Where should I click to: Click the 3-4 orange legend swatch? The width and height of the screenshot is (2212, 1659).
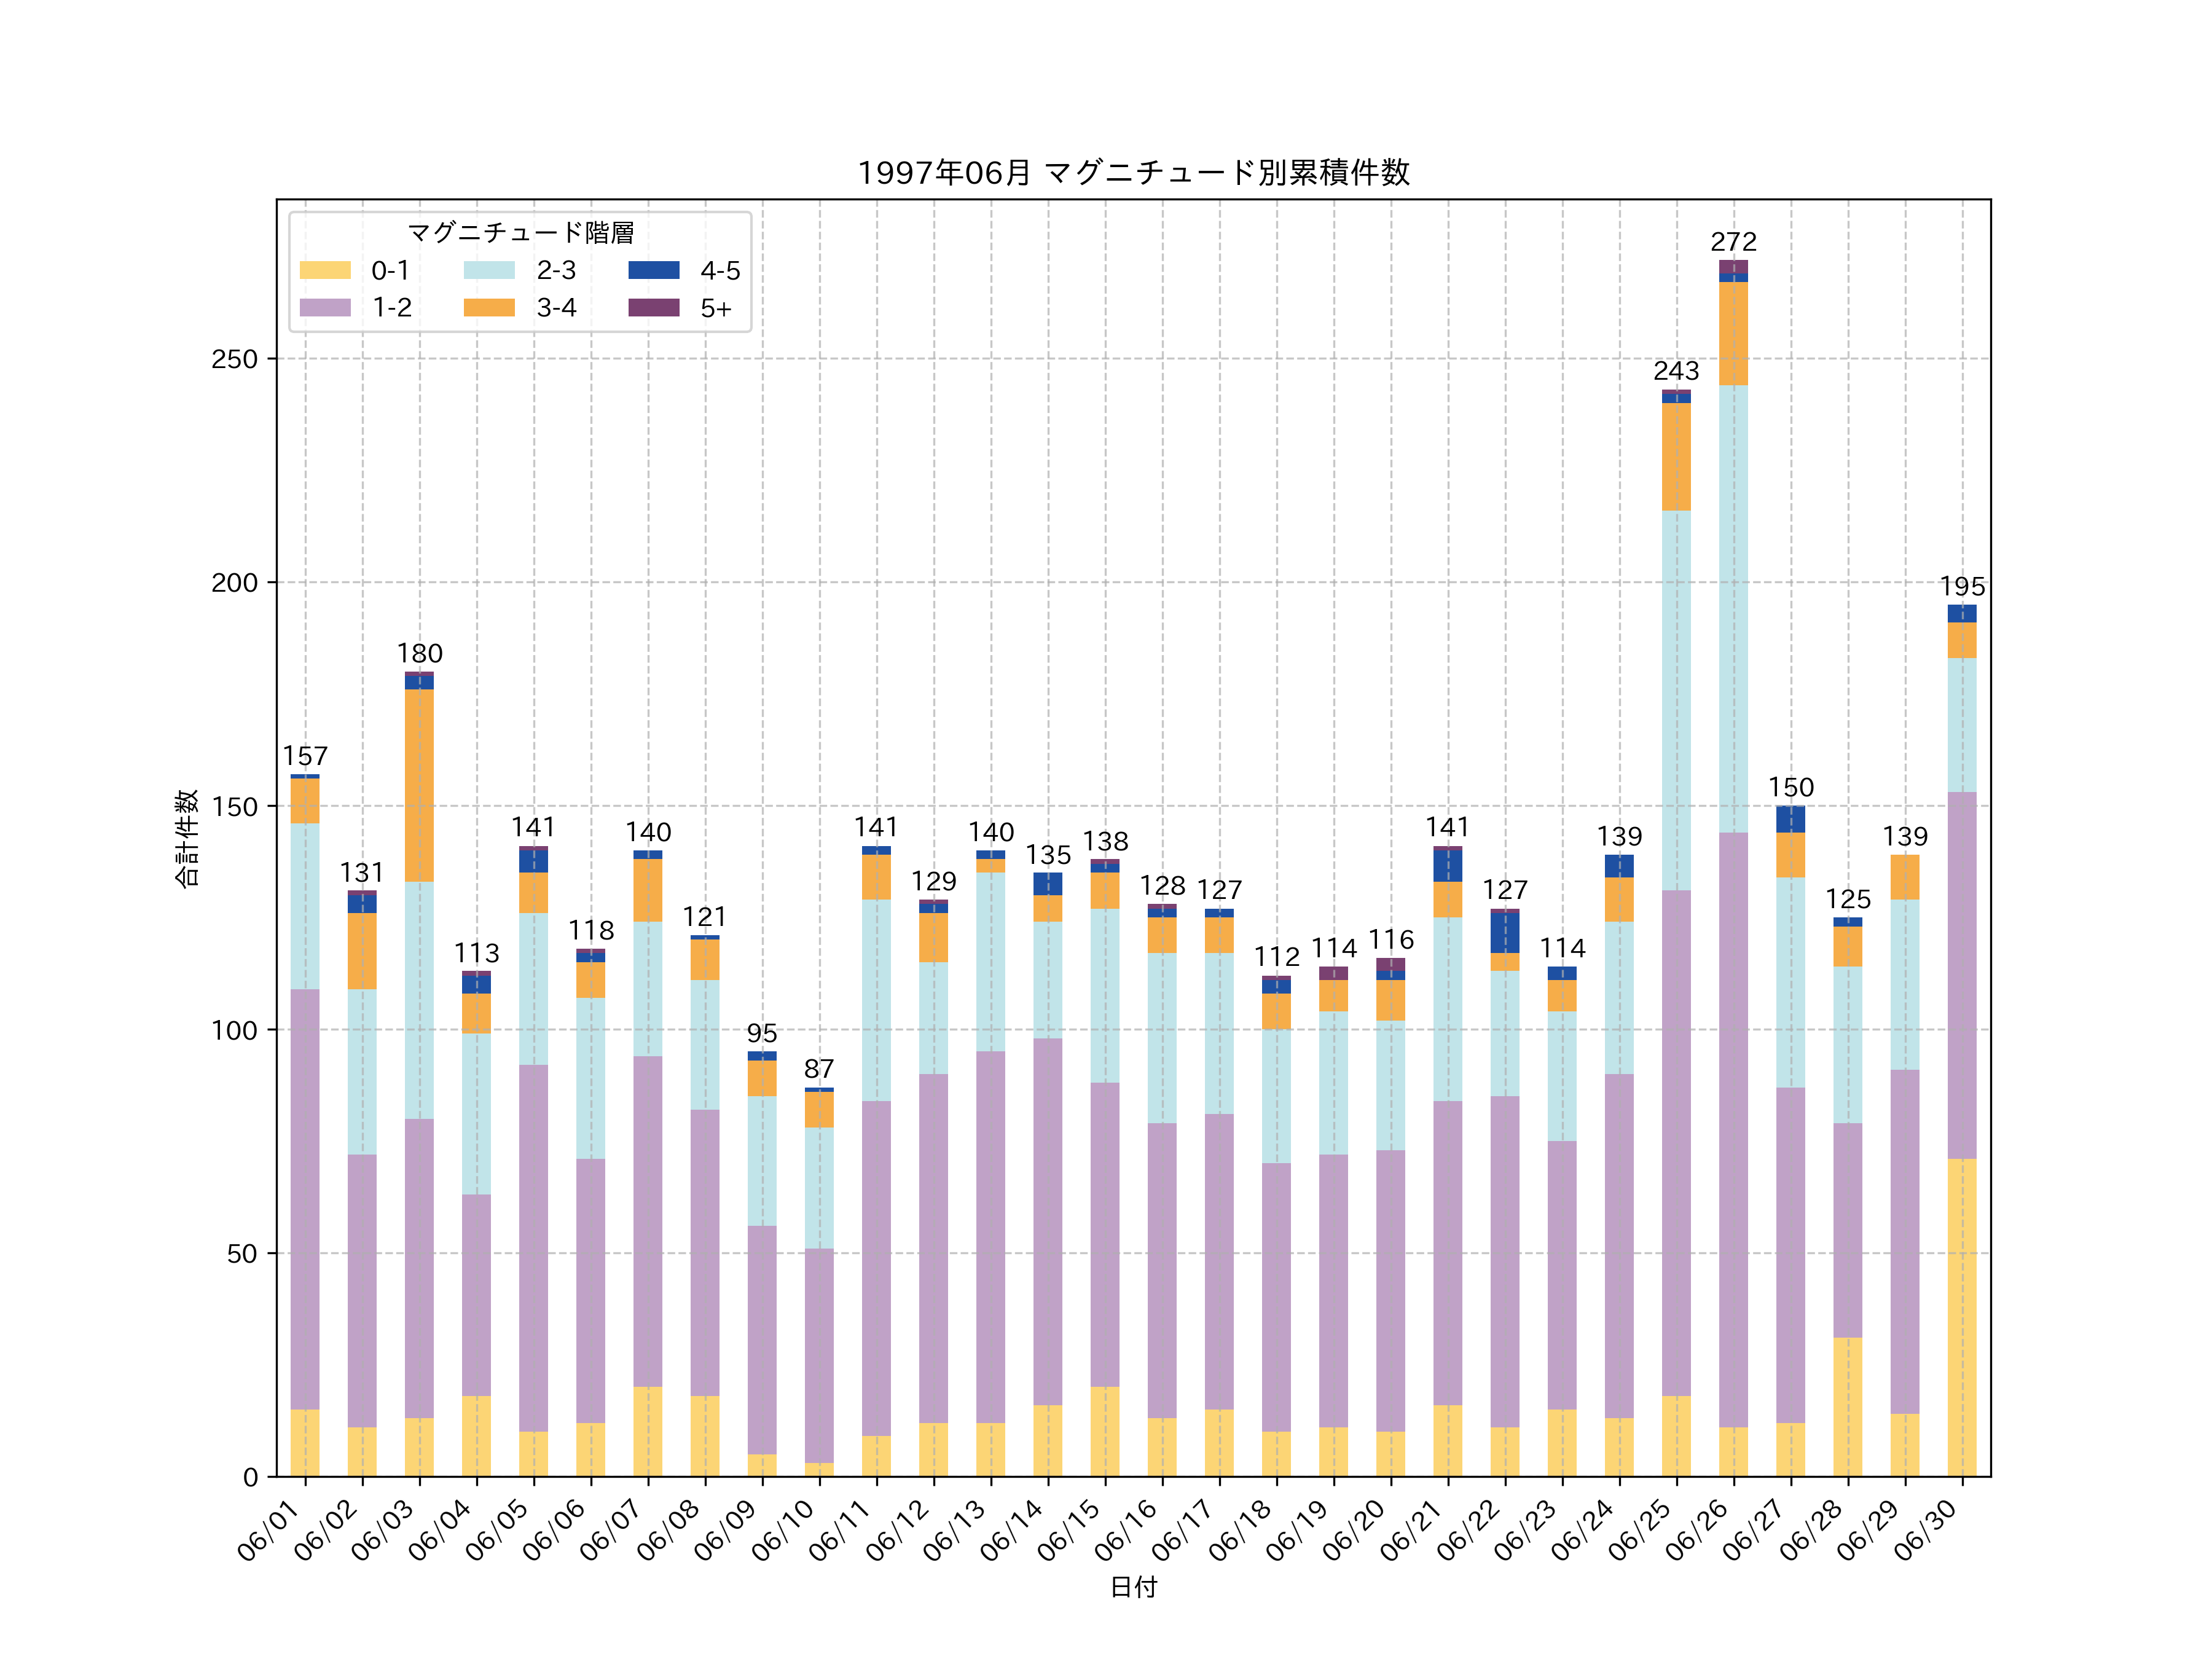point(489,307)
